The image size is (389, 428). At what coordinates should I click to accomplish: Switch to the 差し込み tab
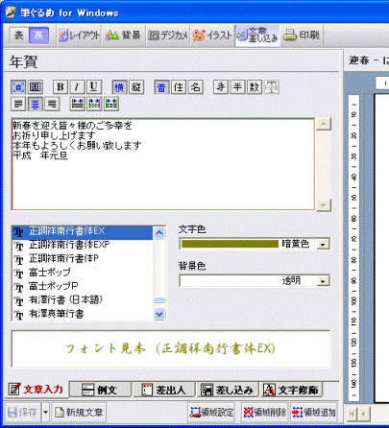click(228, 390)
